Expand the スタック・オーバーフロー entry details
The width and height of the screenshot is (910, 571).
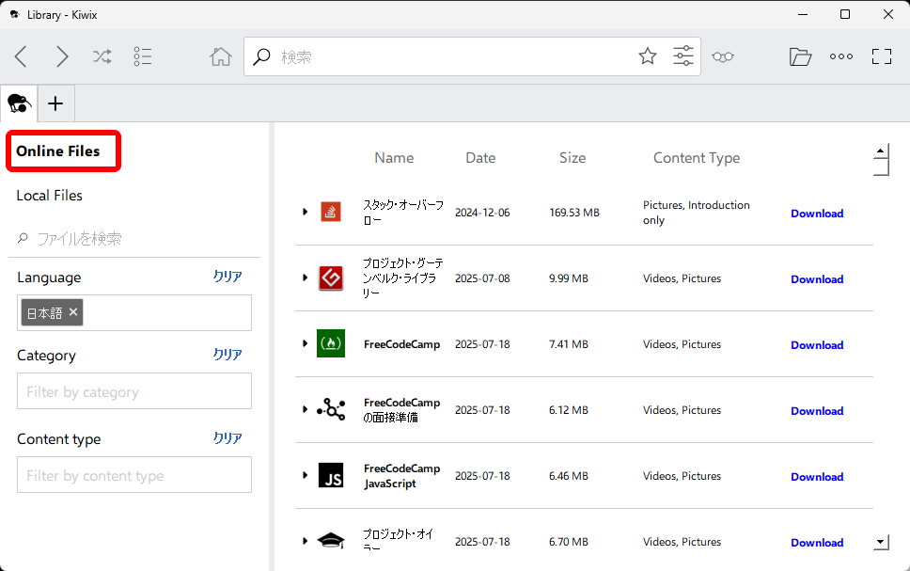click(x=305, y=213)
